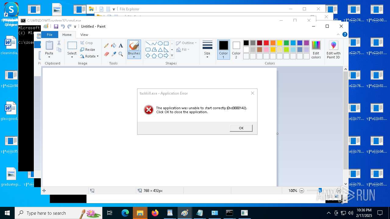Open File Explorer from taskbar
Viewport: 390px width, 219px height.
click(140, 213)
